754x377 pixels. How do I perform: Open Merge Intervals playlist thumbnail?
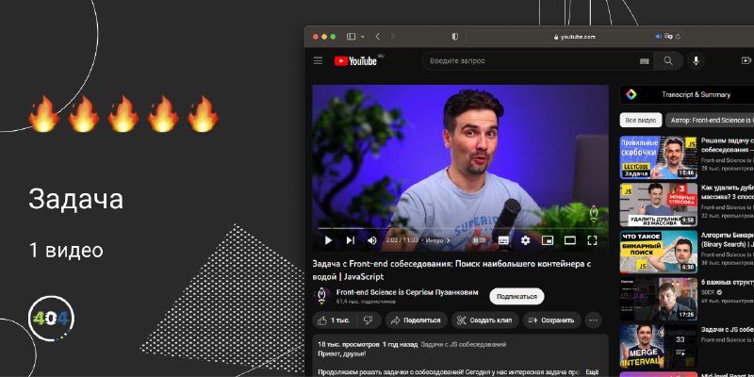click(658, 346)
